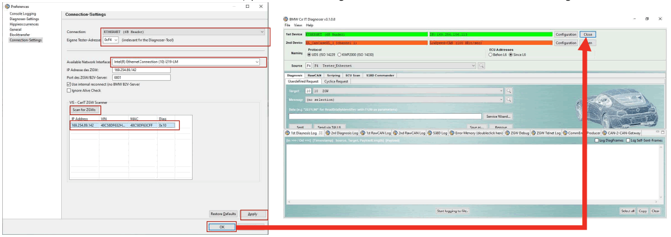Screen dimensions: 671x237
Task: Enable the Ignore Alive Check checkbox
Action: coord(69,91)
